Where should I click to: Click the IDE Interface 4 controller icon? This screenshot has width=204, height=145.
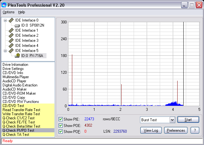coord(11,46)
